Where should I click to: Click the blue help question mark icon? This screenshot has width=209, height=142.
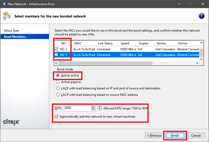(x=201, y=16)
